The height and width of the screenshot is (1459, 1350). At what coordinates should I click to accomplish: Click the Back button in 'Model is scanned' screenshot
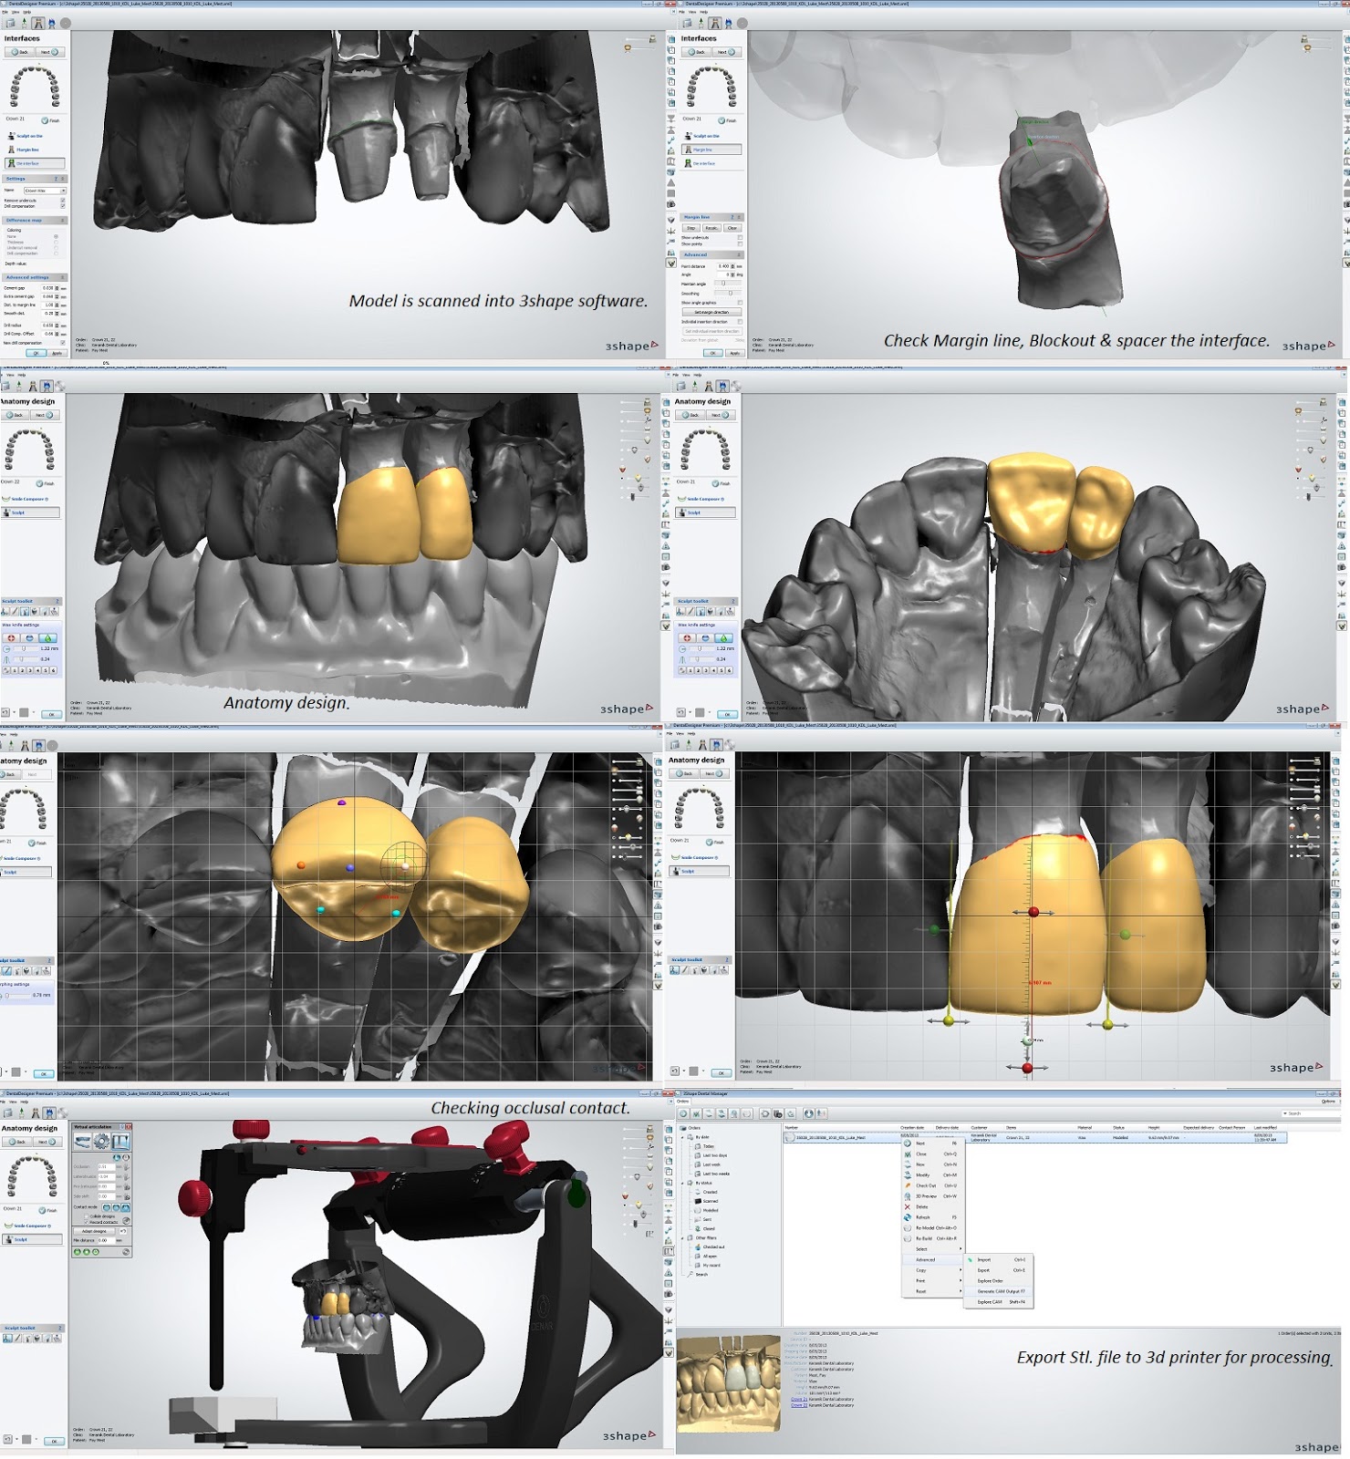click(x=19, y=52)
